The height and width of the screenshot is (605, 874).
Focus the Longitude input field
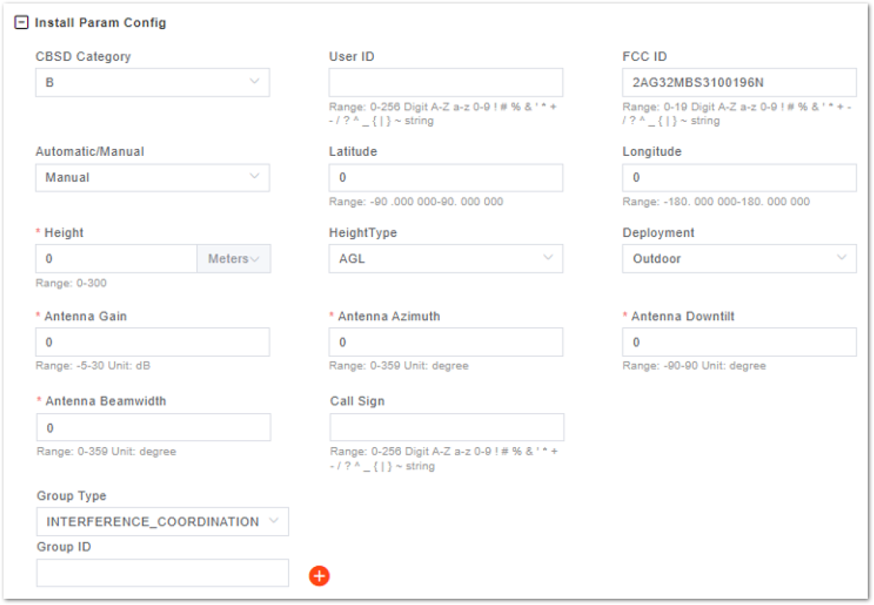pyautogui.click(x=739, y=177)
